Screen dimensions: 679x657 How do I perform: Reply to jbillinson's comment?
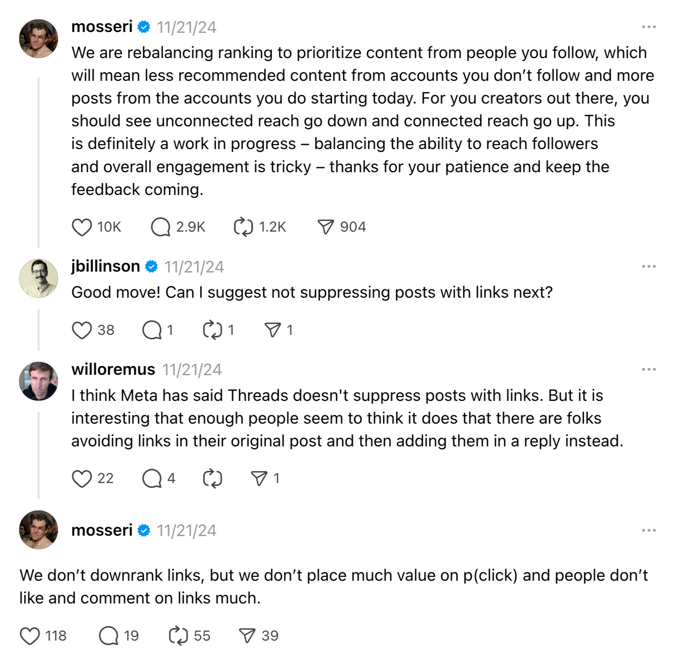[x=152, y=330]
